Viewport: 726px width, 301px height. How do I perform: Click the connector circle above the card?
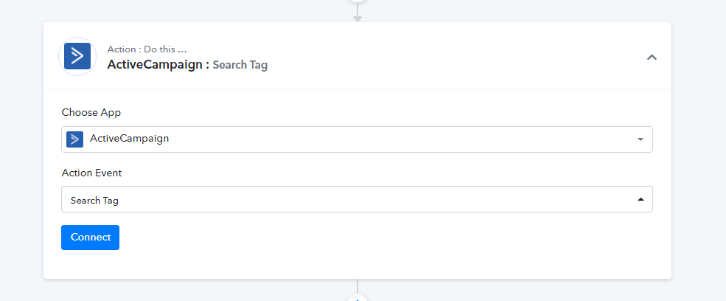(357, 1)
